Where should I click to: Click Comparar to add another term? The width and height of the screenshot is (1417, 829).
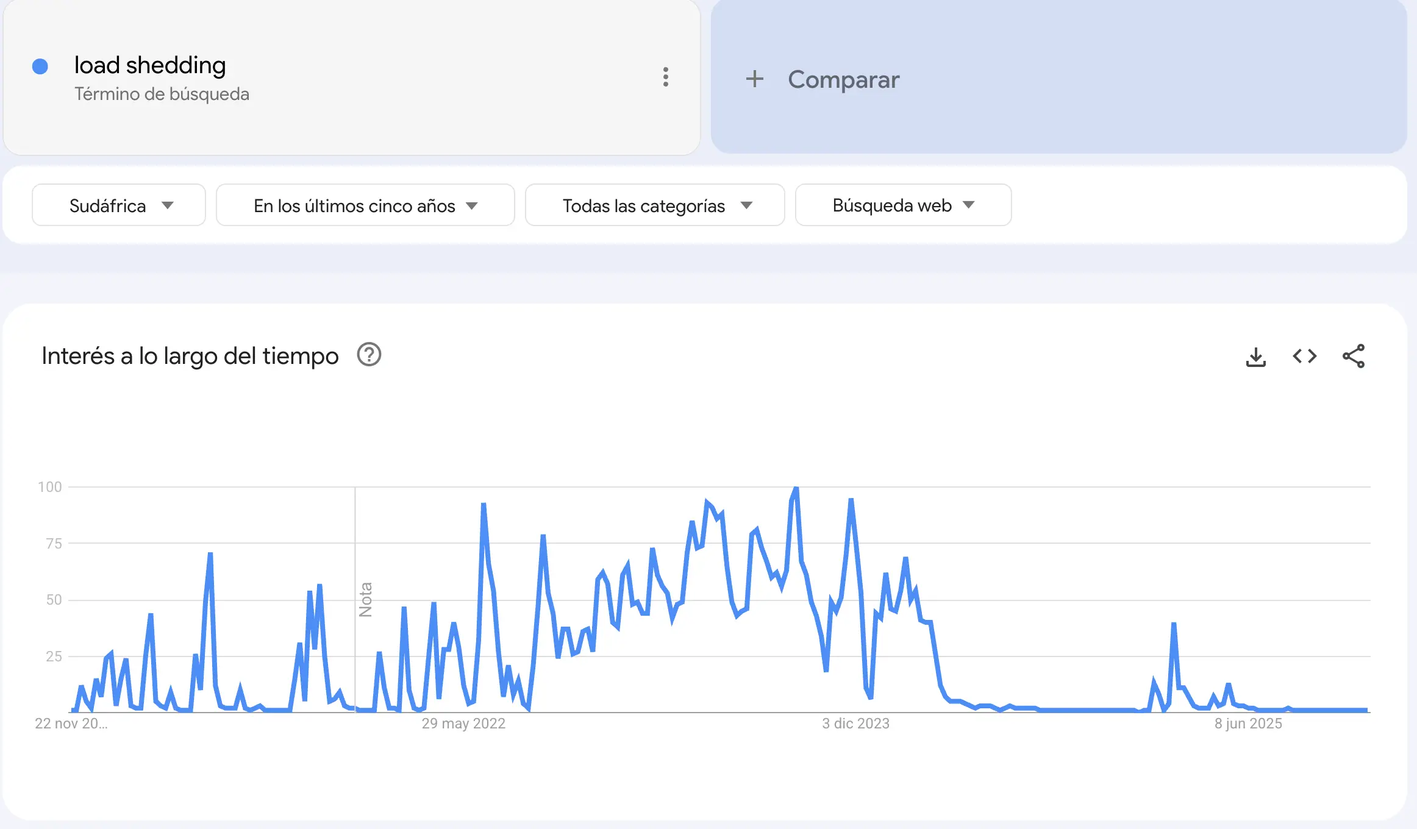point(843,79)
